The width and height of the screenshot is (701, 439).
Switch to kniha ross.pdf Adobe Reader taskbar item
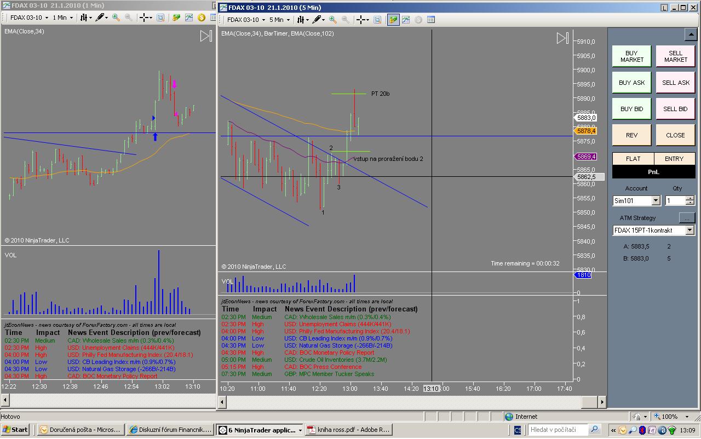point(349,430)
